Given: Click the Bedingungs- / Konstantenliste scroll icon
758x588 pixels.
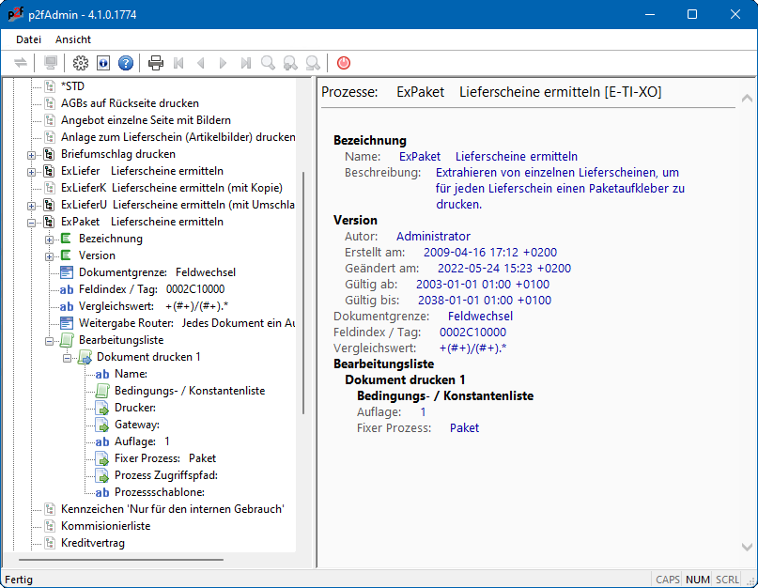Looking at the screenshot, I should coord(102,391).
